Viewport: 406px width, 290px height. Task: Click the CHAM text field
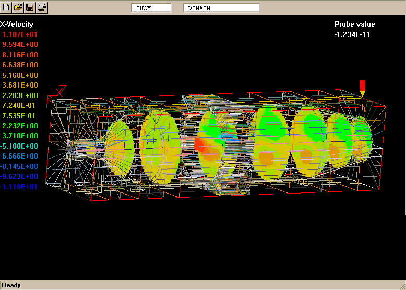coord(151,8)
